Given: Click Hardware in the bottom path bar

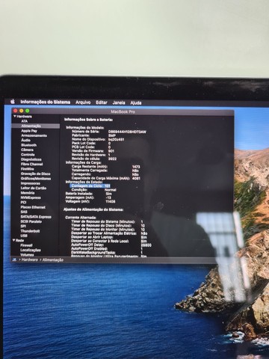Looking at the screenshot, I should point(30,260).
